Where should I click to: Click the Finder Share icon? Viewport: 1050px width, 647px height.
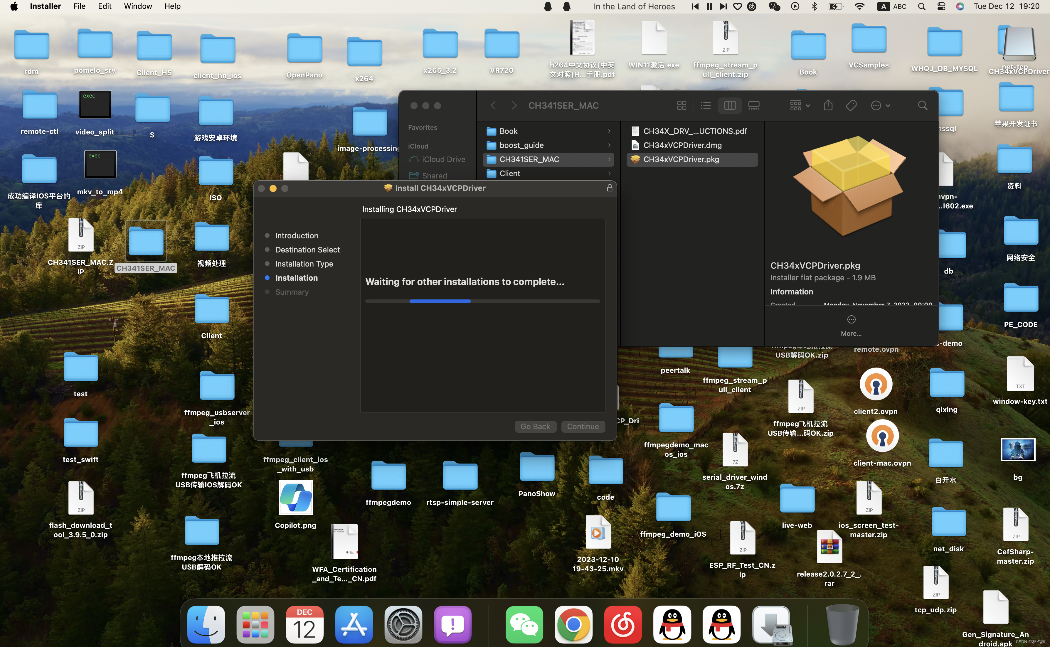(x=828, y=105)
